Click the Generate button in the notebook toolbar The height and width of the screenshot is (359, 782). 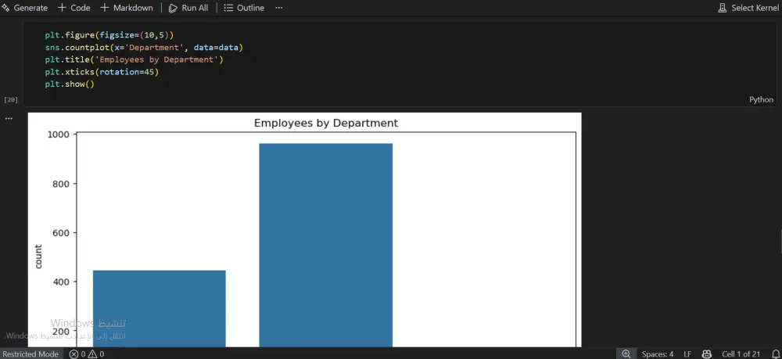pyautogui.click(x=25, y=8)
